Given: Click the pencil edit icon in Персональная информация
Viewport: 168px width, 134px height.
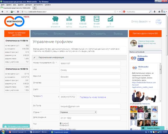Looking at the screenshot, I should [x=35, y=57].
